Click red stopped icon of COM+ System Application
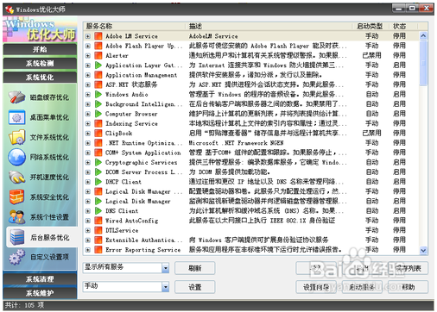The height and width of the screenshot is (312, 437). click(x=98, y=153)
